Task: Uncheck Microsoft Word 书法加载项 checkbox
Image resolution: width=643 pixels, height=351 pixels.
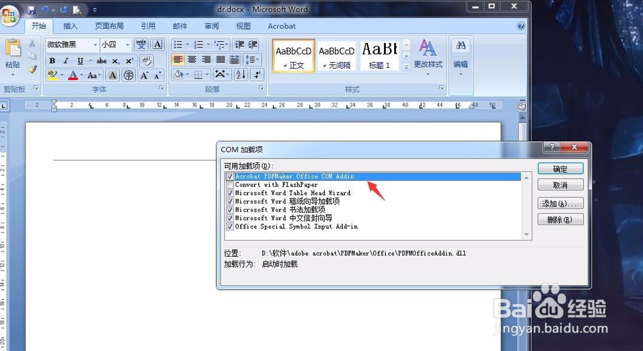Action: pos(230,209)
